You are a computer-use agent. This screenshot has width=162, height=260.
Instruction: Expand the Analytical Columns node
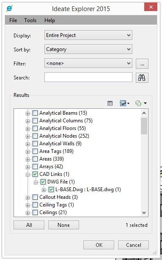[x=27, y=121]
